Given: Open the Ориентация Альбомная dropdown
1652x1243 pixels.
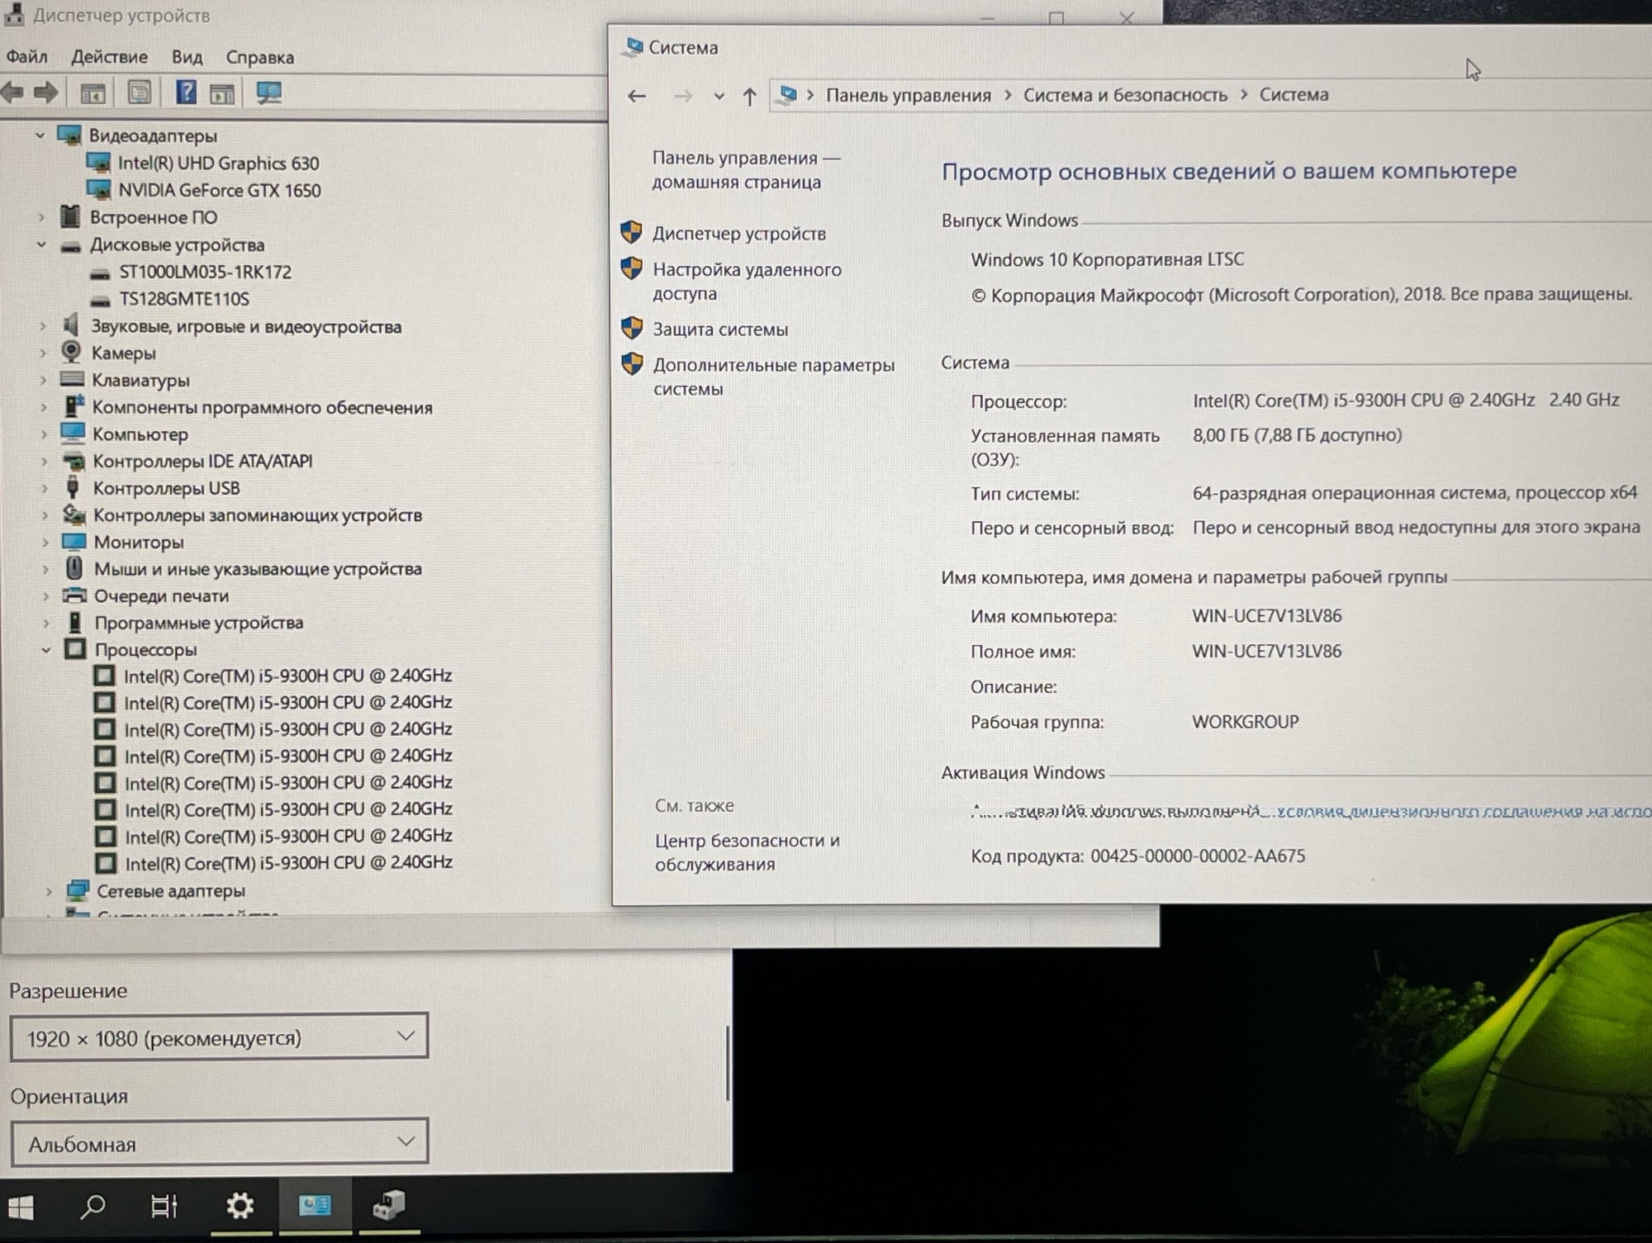Looking at the screenshot, I should point(220,1142).
